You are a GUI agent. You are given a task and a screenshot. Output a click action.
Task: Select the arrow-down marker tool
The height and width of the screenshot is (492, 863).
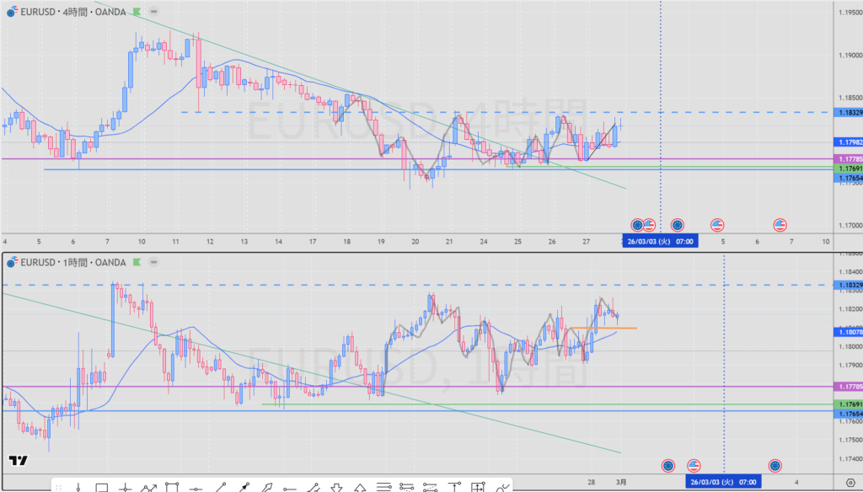pos(337,487)
